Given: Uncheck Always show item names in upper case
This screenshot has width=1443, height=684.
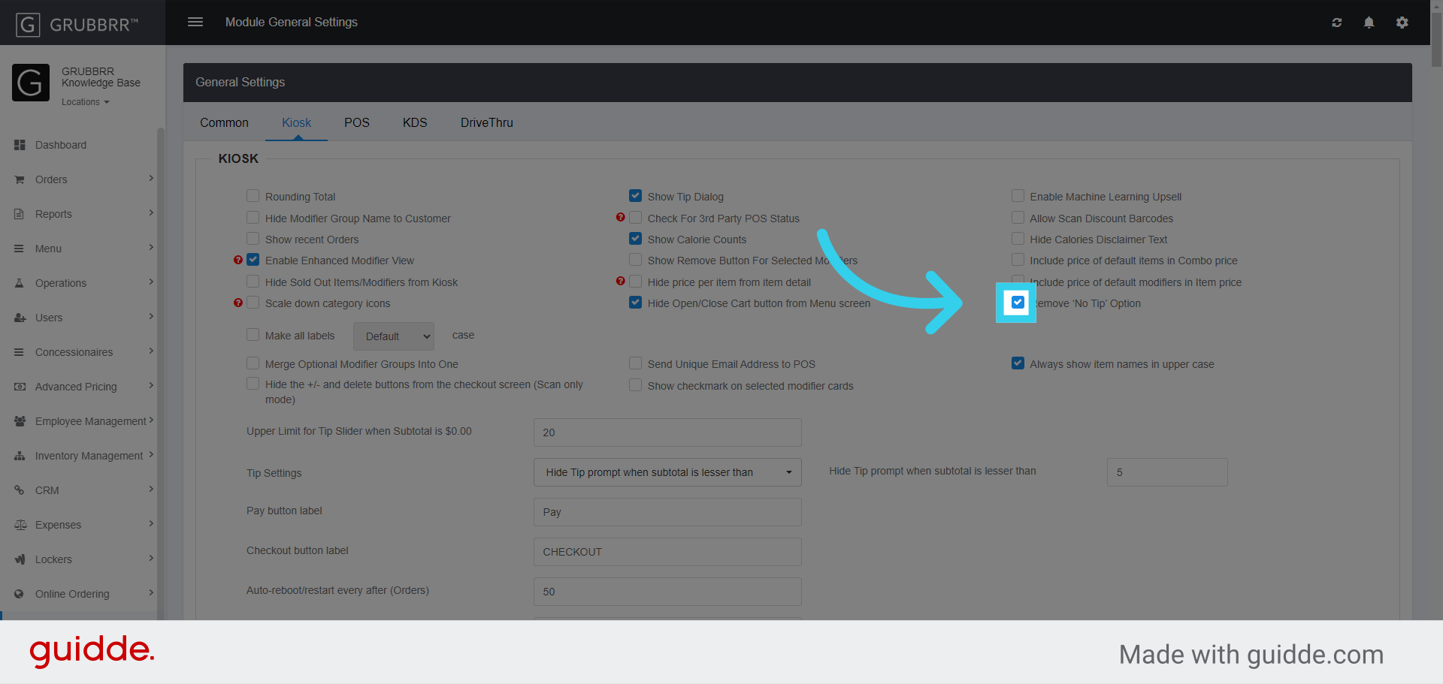Looking at the screenshot, I should 1018,363.
